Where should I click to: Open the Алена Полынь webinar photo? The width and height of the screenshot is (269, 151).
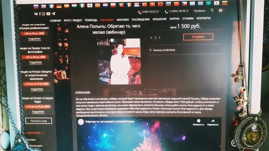click(119, 61)
